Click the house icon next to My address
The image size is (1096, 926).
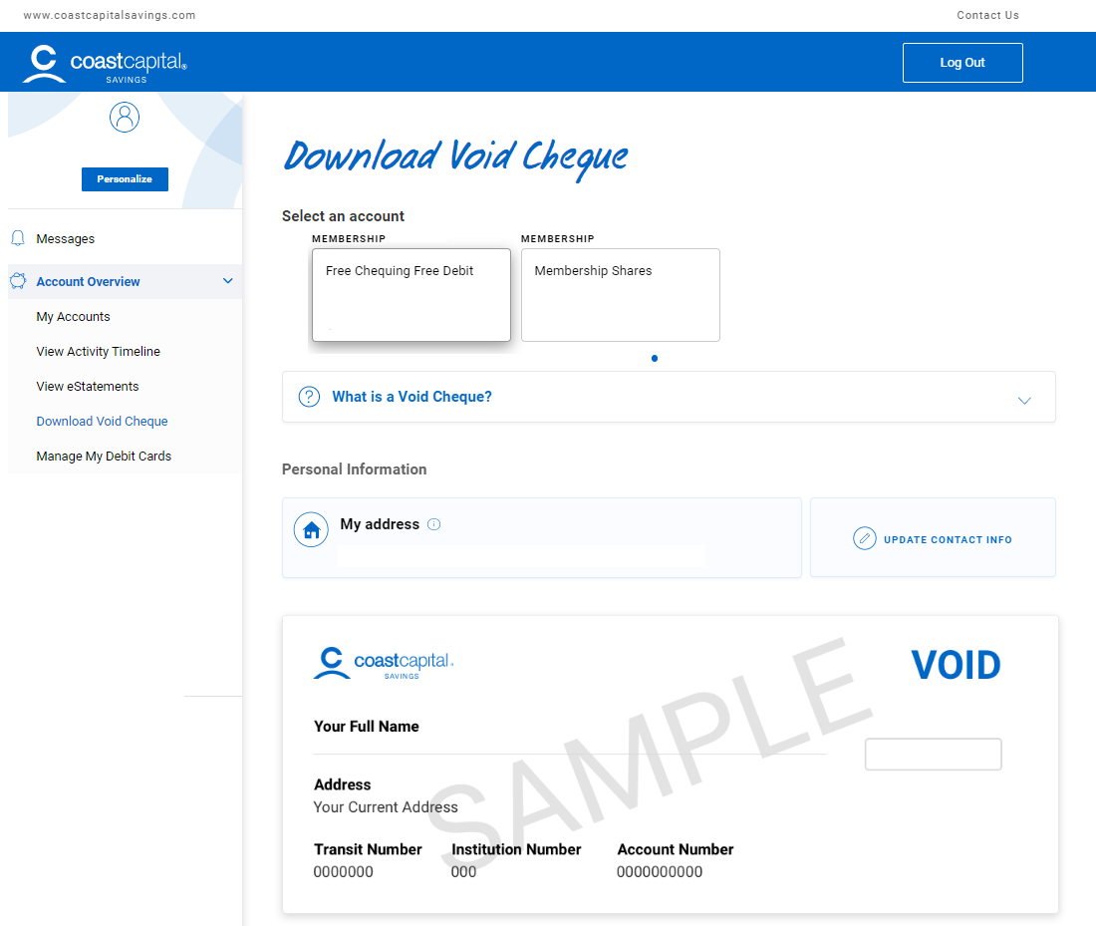pos(311,530)
